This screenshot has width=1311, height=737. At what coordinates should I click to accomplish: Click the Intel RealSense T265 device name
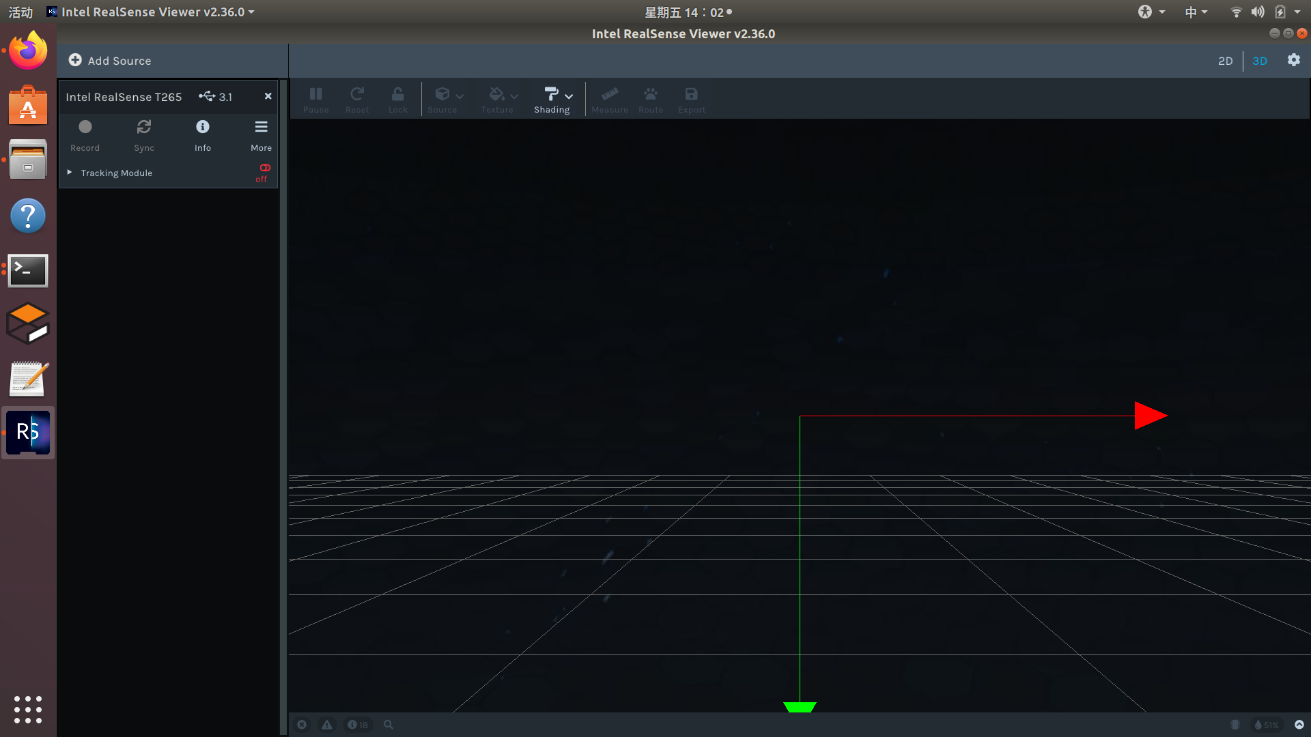(124, 97)
